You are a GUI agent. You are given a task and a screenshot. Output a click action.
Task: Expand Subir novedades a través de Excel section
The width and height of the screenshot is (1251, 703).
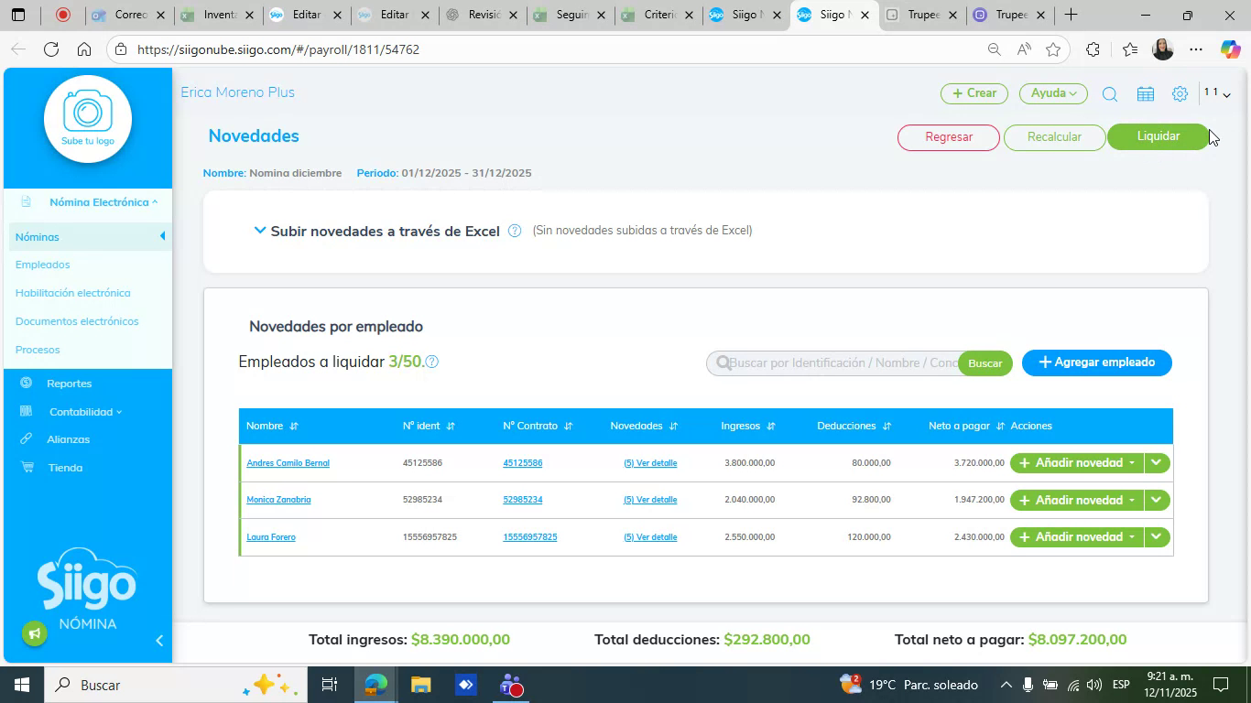[x=260, y=231]
